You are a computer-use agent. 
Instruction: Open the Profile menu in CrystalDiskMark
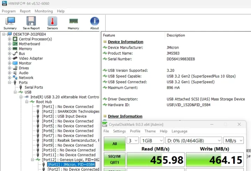tap(135, 131)
